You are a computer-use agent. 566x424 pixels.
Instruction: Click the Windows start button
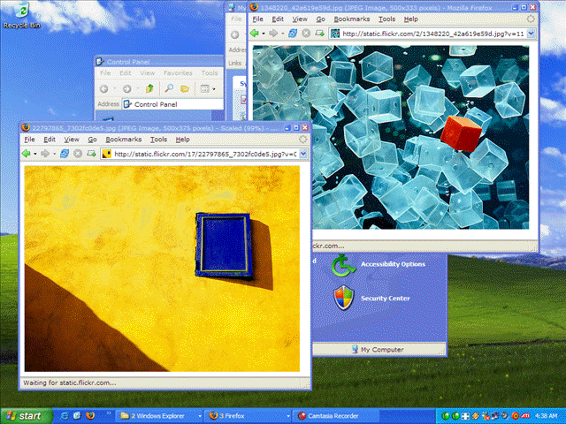[x=27, y=416]
